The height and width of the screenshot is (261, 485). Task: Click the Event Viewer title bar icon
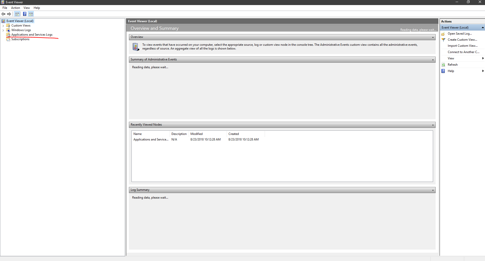(3, 2)
